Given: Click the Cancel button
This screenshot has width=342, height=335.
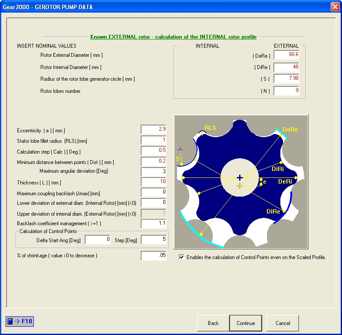Looking at the screenshot, I should click(283, 323).
